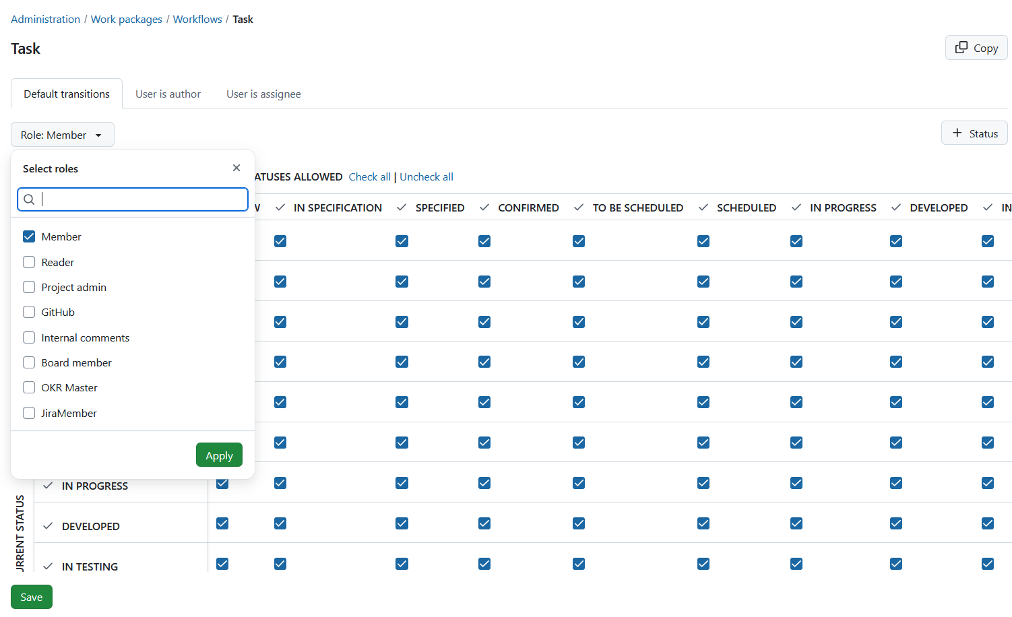Click checkmark icon beside TO BE SCHEDULED column

tap(579, 207)
